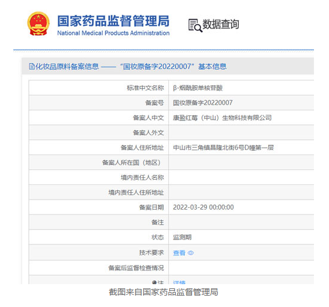Click the eye icon next to 查看
The height and width of the screenshot is (307, 329).
tap(191, 253)
